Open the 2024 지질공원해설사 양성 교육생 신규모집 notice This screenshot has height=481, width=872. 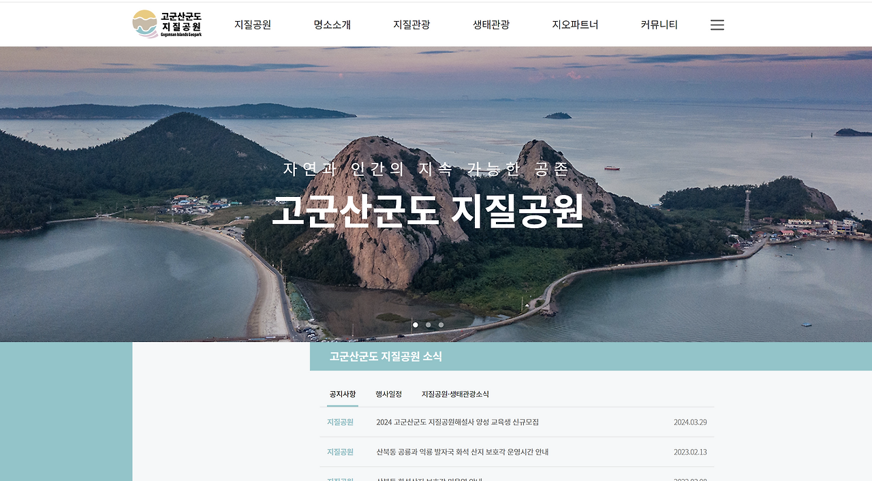[459, 422]
